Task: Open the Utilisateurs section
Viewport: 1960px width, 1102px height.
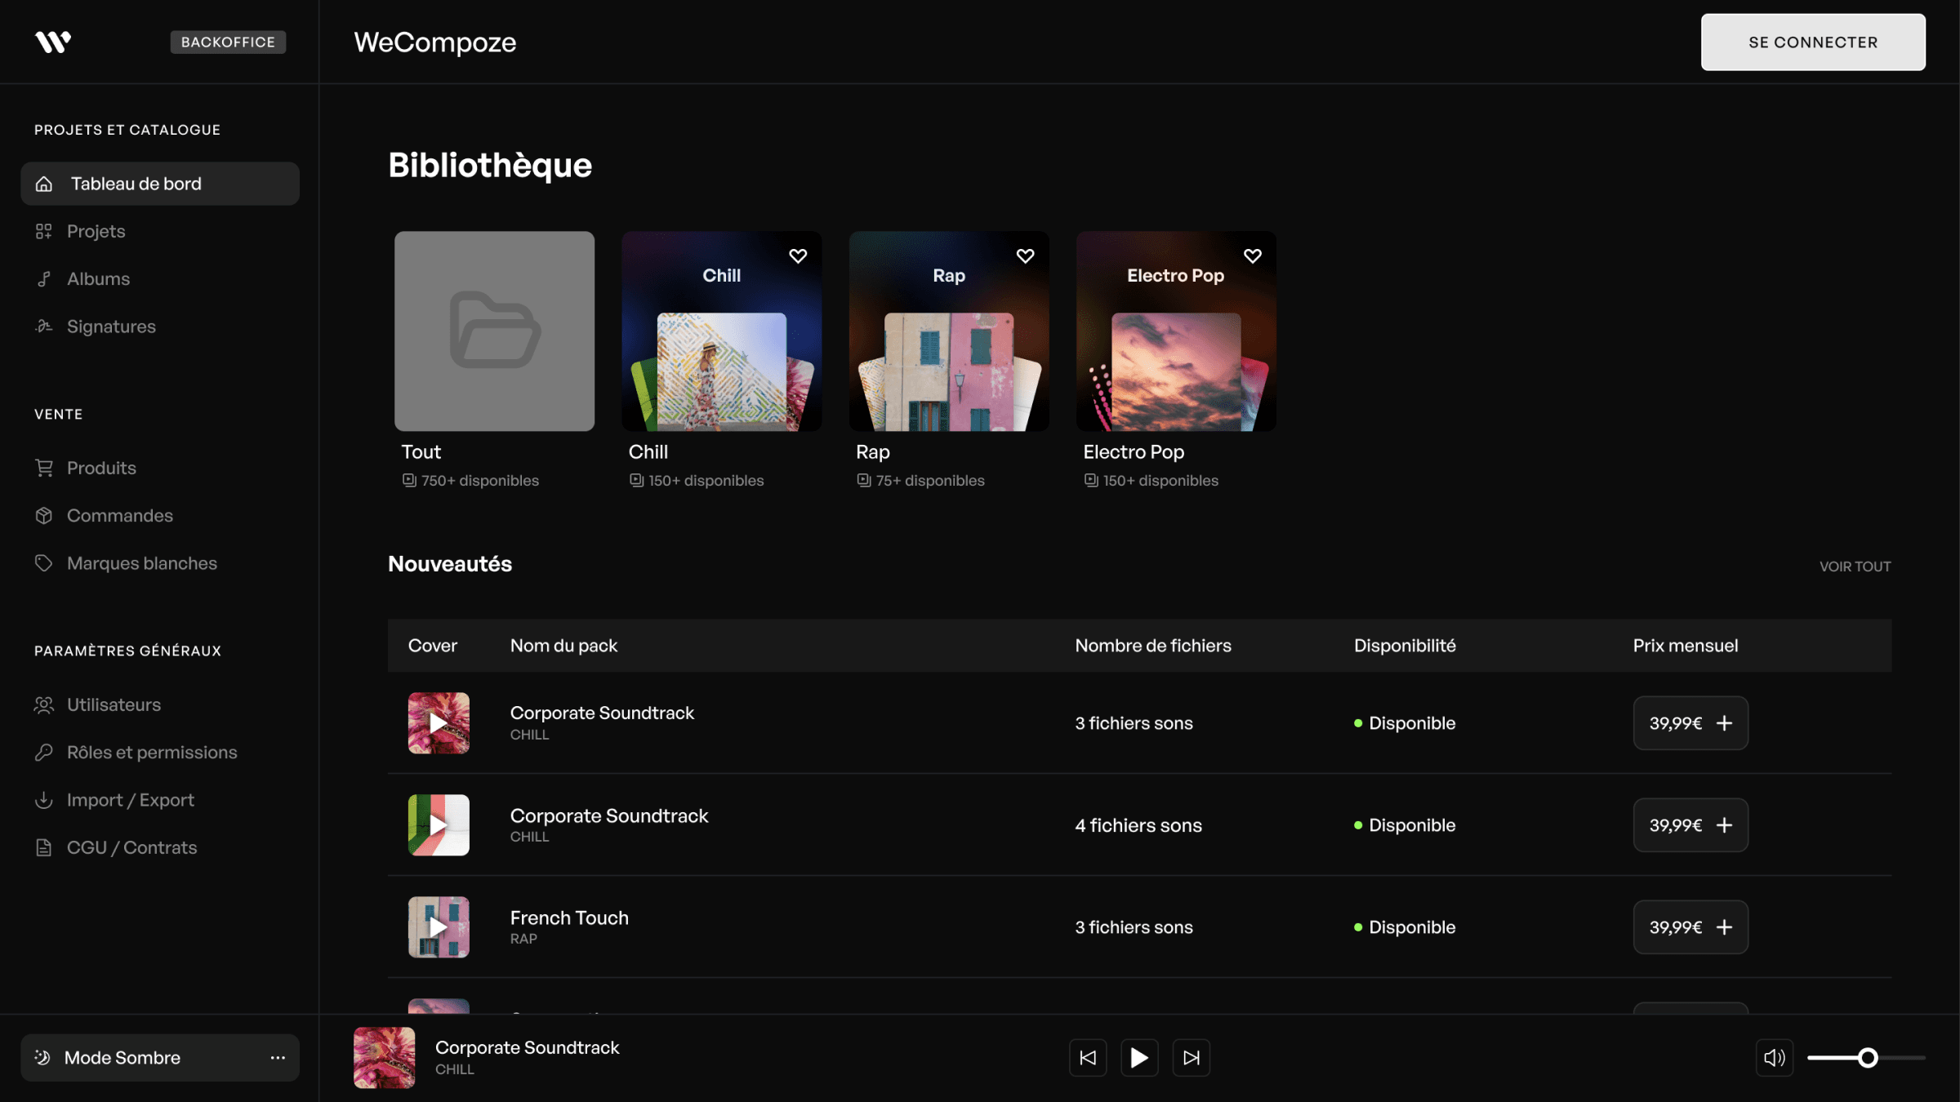Action: (x=114, y=704)
